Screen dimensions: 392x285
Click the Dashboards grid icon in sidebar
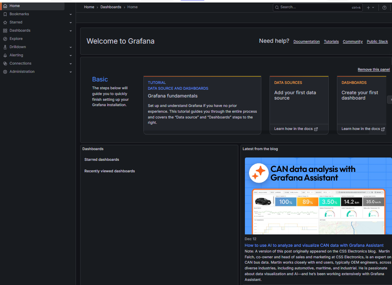tap(5, 31)
